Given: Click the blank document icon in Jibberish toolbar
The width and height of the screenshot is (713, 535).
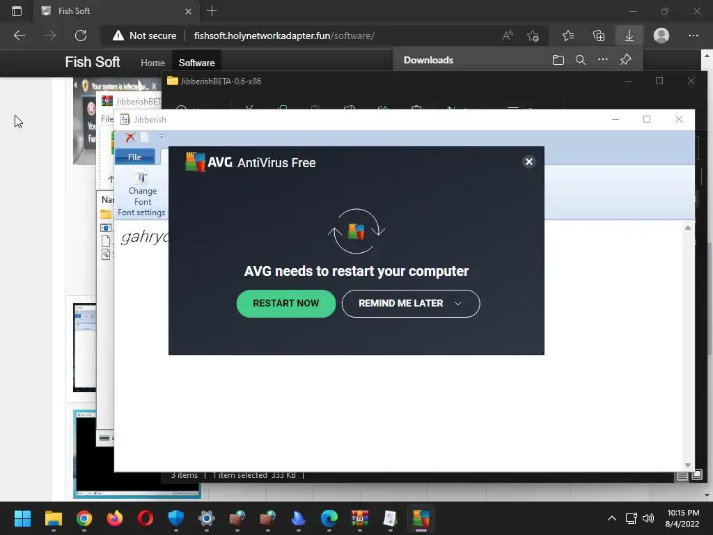Looking at the screenshot, I should [x=145, y=137].
